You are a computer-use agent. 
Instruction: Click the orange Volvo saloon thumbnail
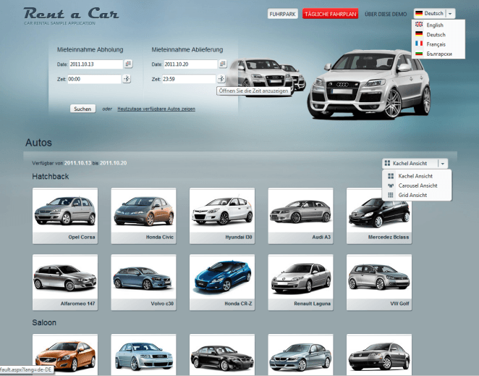[x=65, y=355]
